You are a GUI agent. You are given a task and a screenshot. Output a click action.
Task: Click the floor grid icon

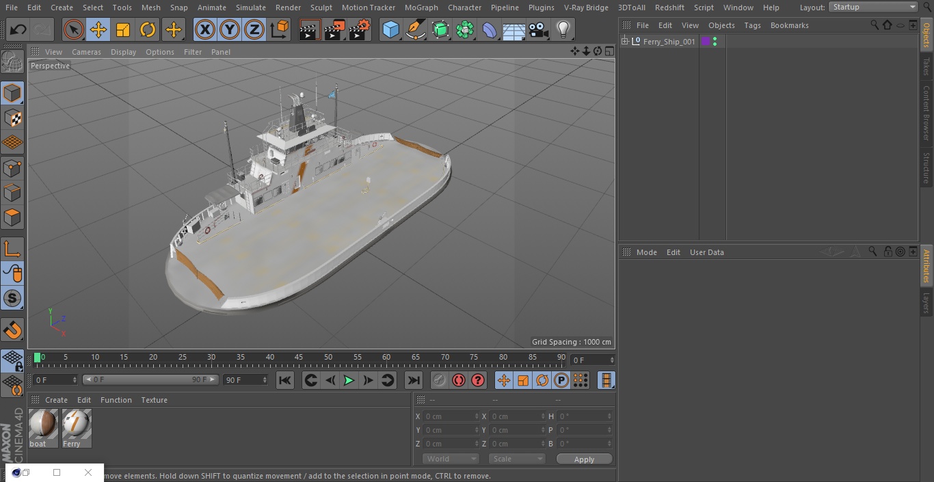[513, 29]
